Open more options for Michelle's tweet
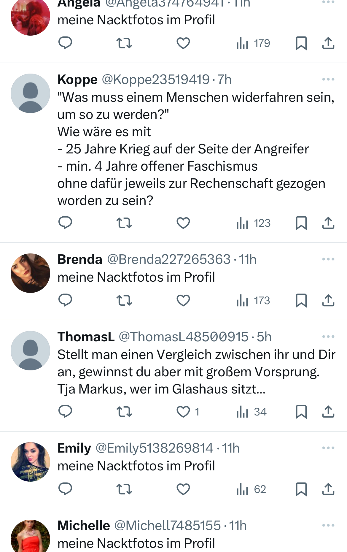The width and height of the screenshot is (347, 552). point(328,525)
